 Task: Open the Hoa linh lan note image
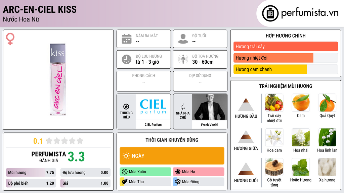pyautogui.click(x=327, y=137)
